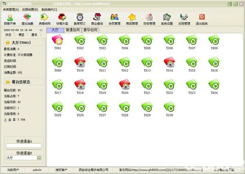
Task: Open 宾客结账 guest checkout
Action: pyautogui.click(x=45, y=19)
